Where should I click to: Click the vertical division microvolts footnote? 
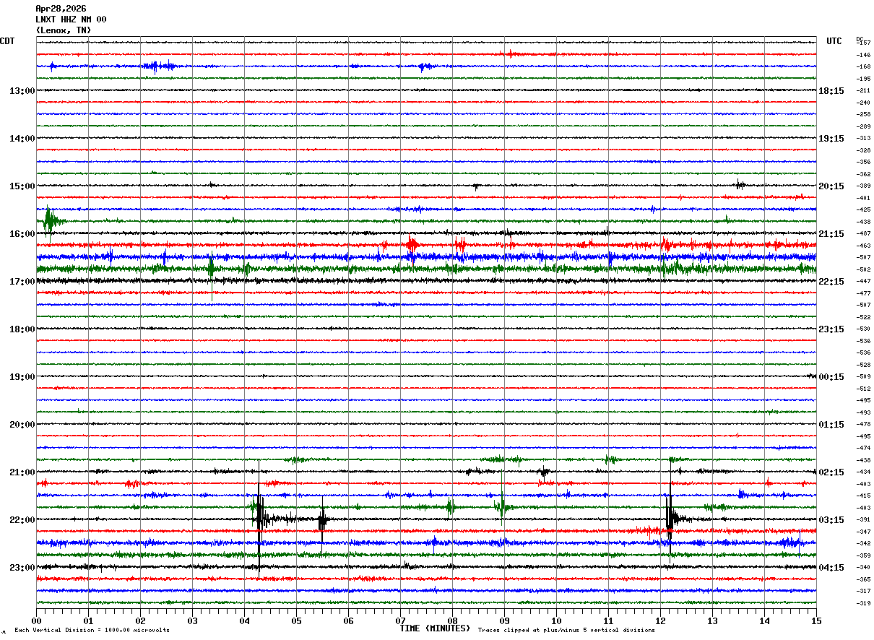pyautogui.click(x=92, y=631)
